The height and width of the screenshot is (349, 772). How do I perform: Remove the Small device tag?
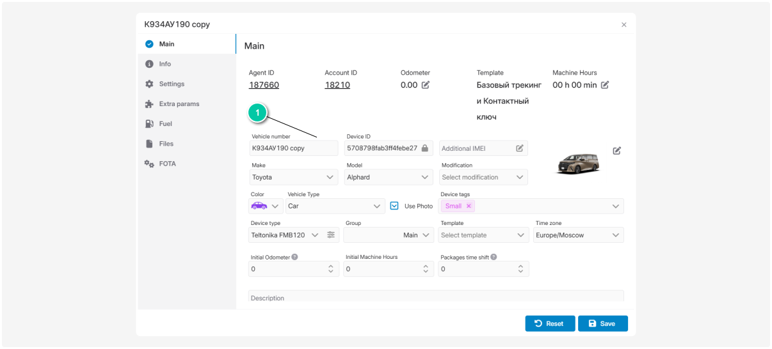click(469, 206)
